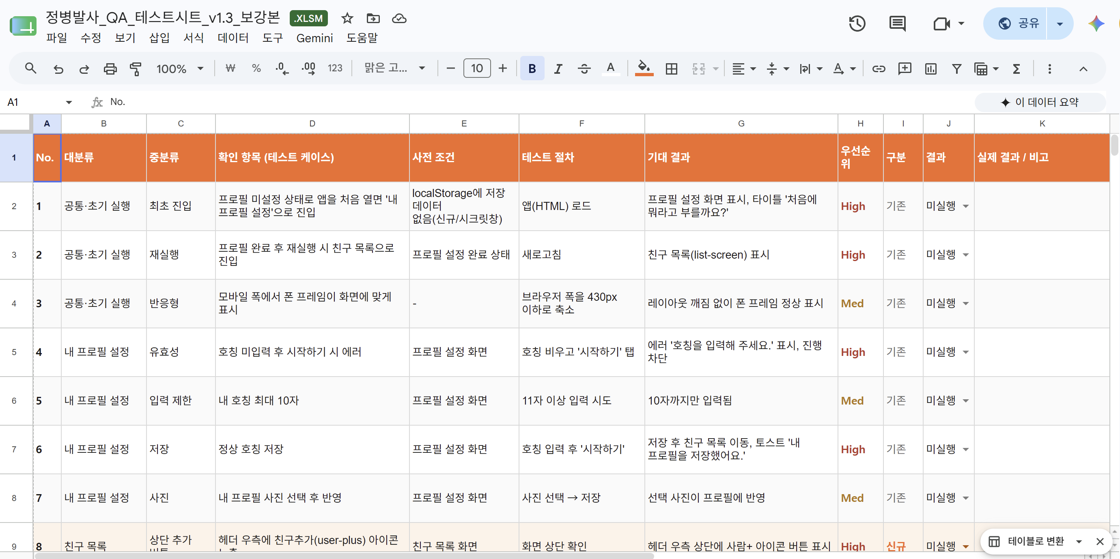Format as percent
This screenshot has height=559, width=1120.
[x=256, y=68]
